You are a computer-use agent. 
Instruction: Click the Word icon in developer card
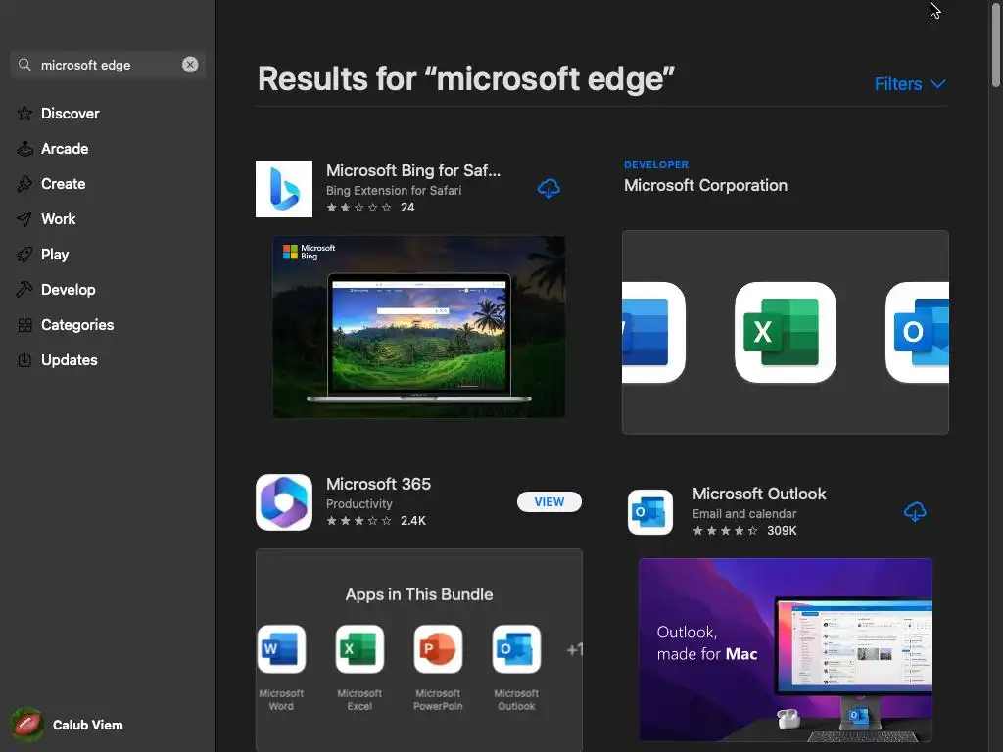653,333
